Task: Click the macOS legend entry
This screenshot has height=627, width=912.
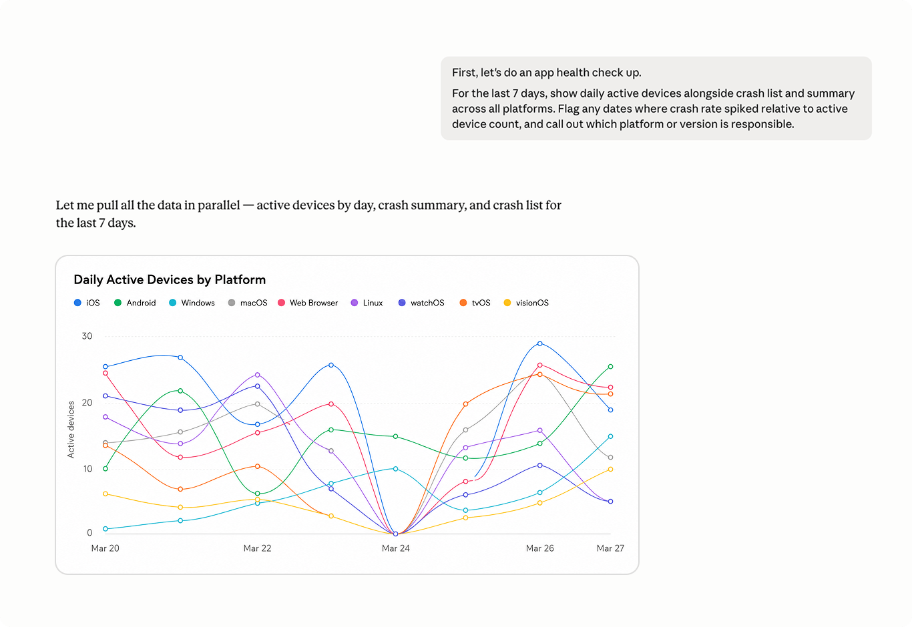Action: [248, 303]
